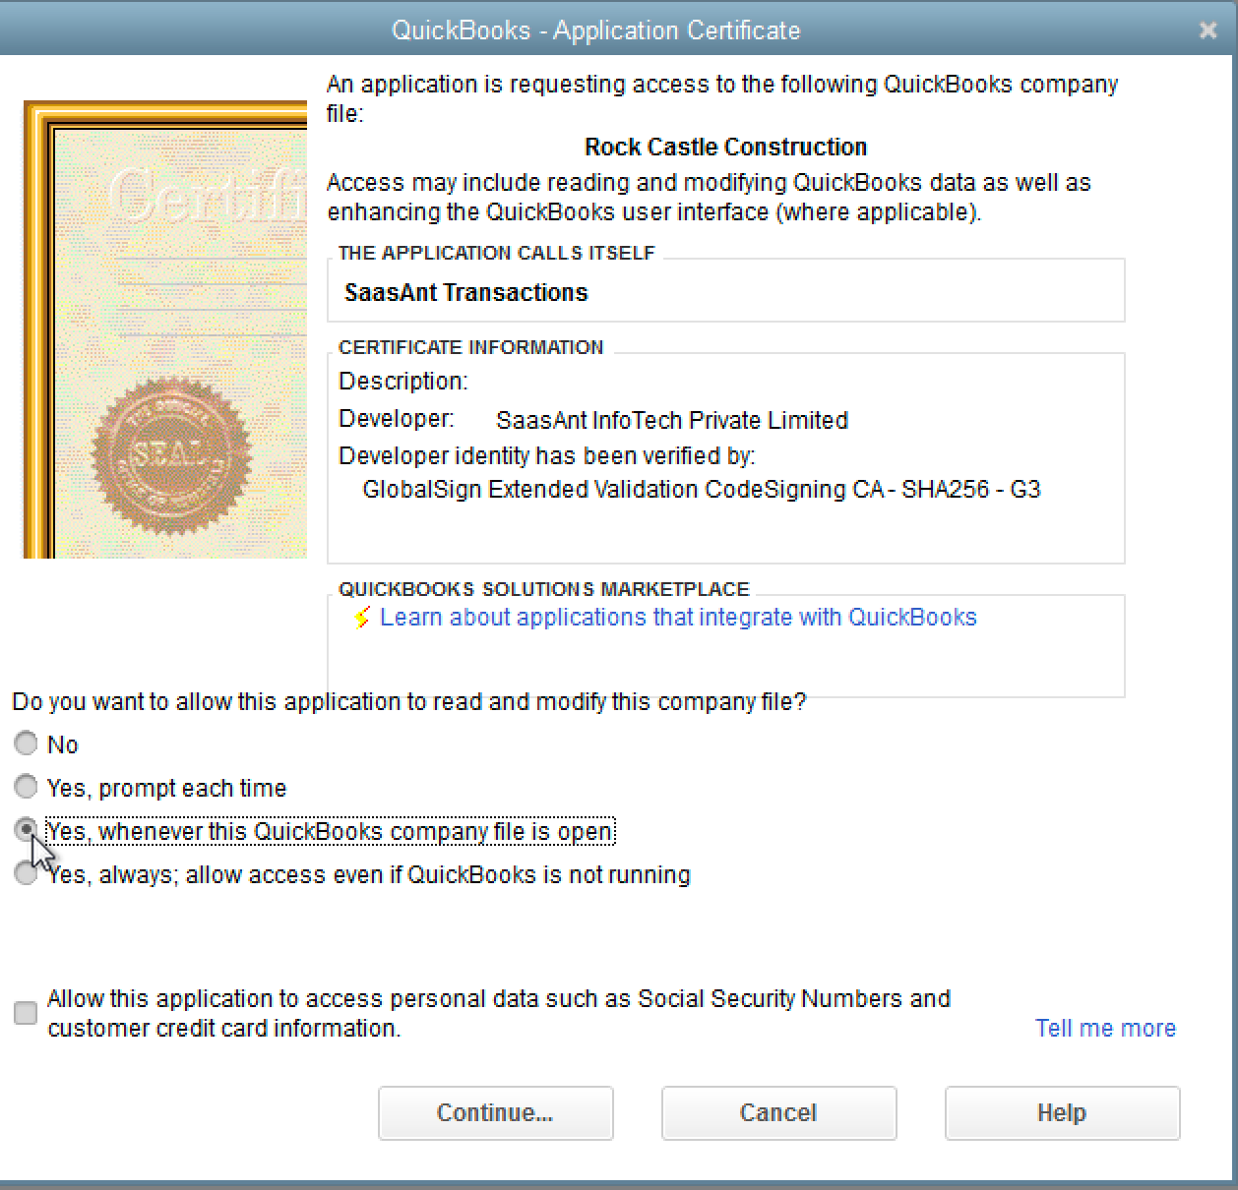
Task: Open Help for this certificate dialog
Action: [1062, 1112]
